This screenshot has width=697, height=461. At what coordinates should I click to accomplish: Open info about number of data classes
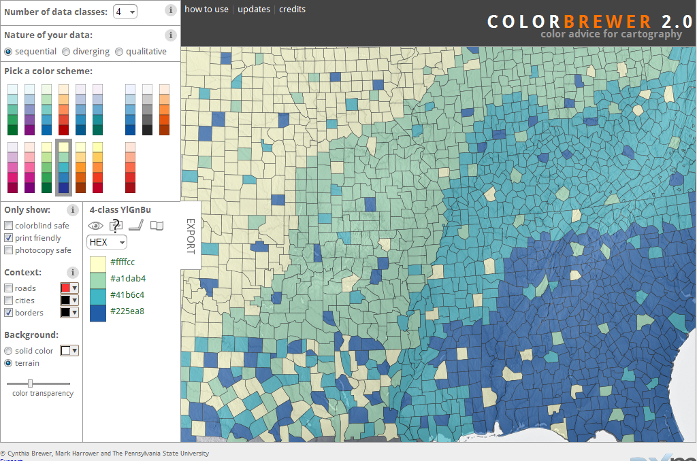(169, 10)
